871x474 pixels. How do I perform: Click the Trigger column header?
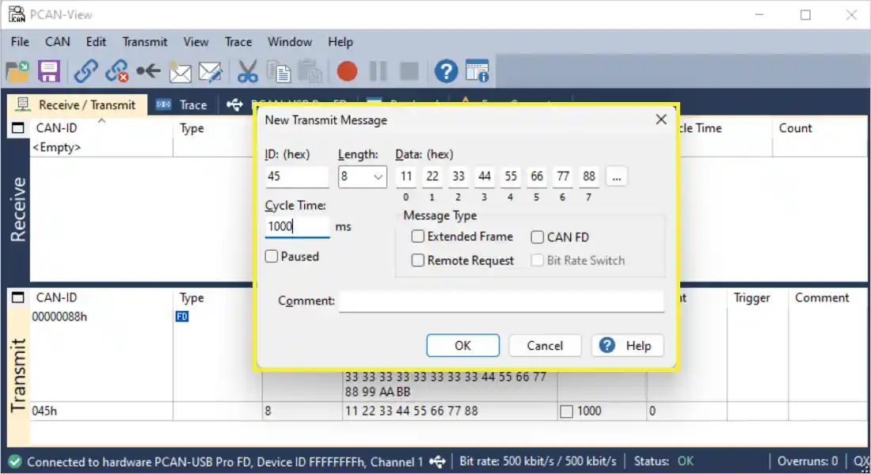click(x=751, y=298)
